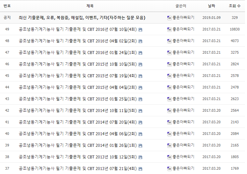Viewport: 247px width, 174px height.
Task: Click the disk icon on post 45
Action: coord(140,76)
